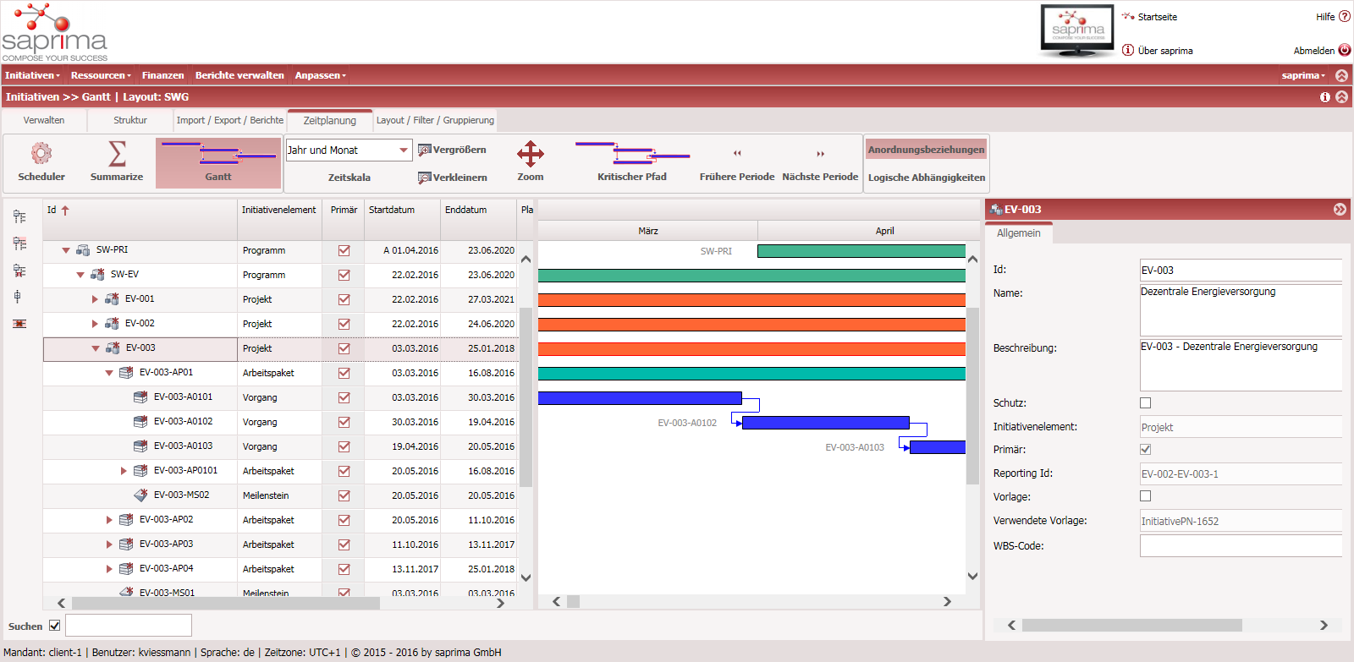This screenshot has width=1354, height=662.
Task: Open the Startseite link
Action: pos(1157,17)
